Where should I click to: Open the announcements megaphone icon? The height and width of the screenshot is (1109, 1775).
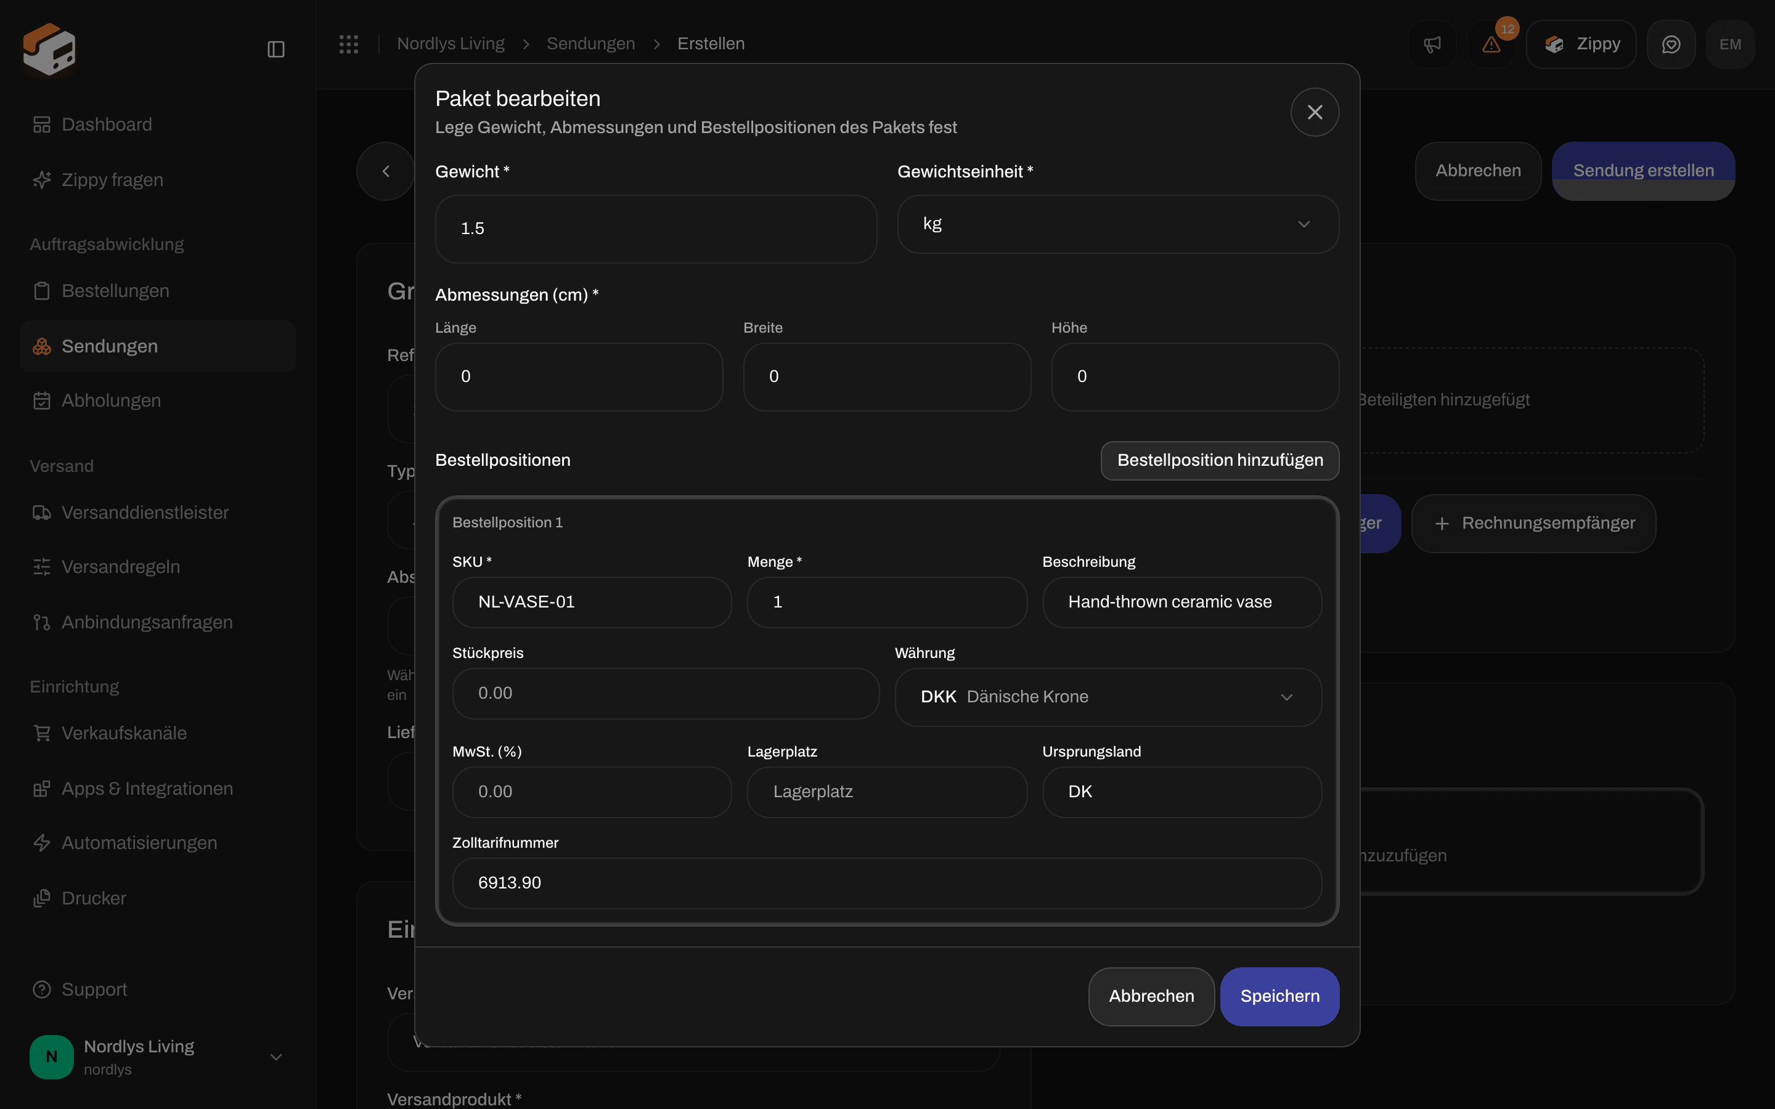(x=1432, y=45)
